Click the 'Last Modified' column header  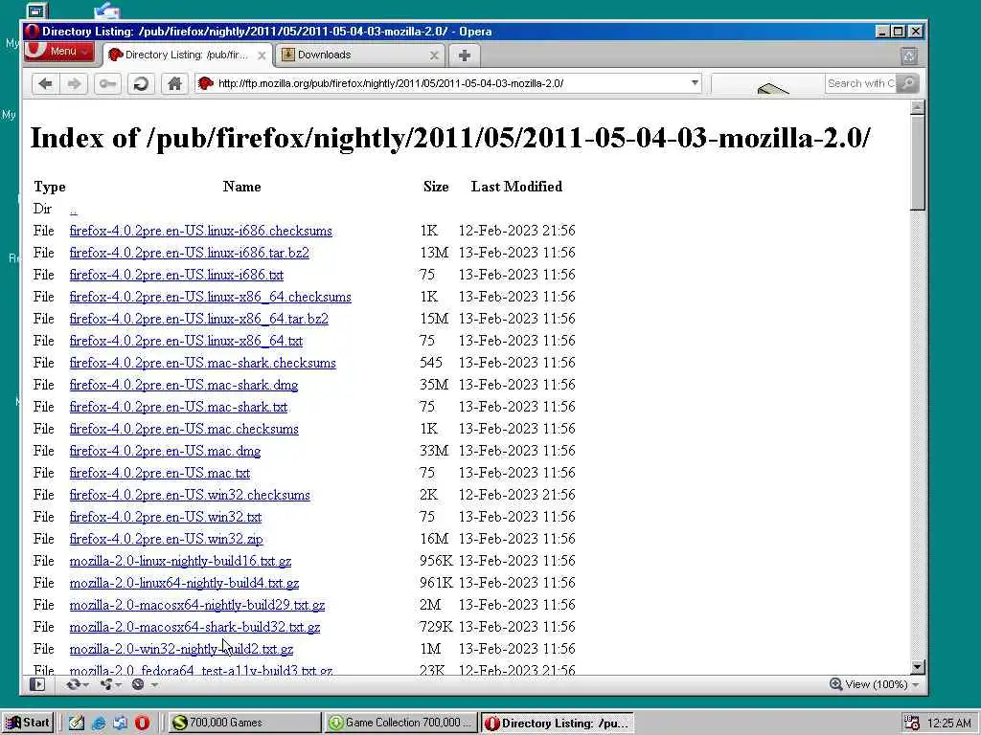pos(516,187)
